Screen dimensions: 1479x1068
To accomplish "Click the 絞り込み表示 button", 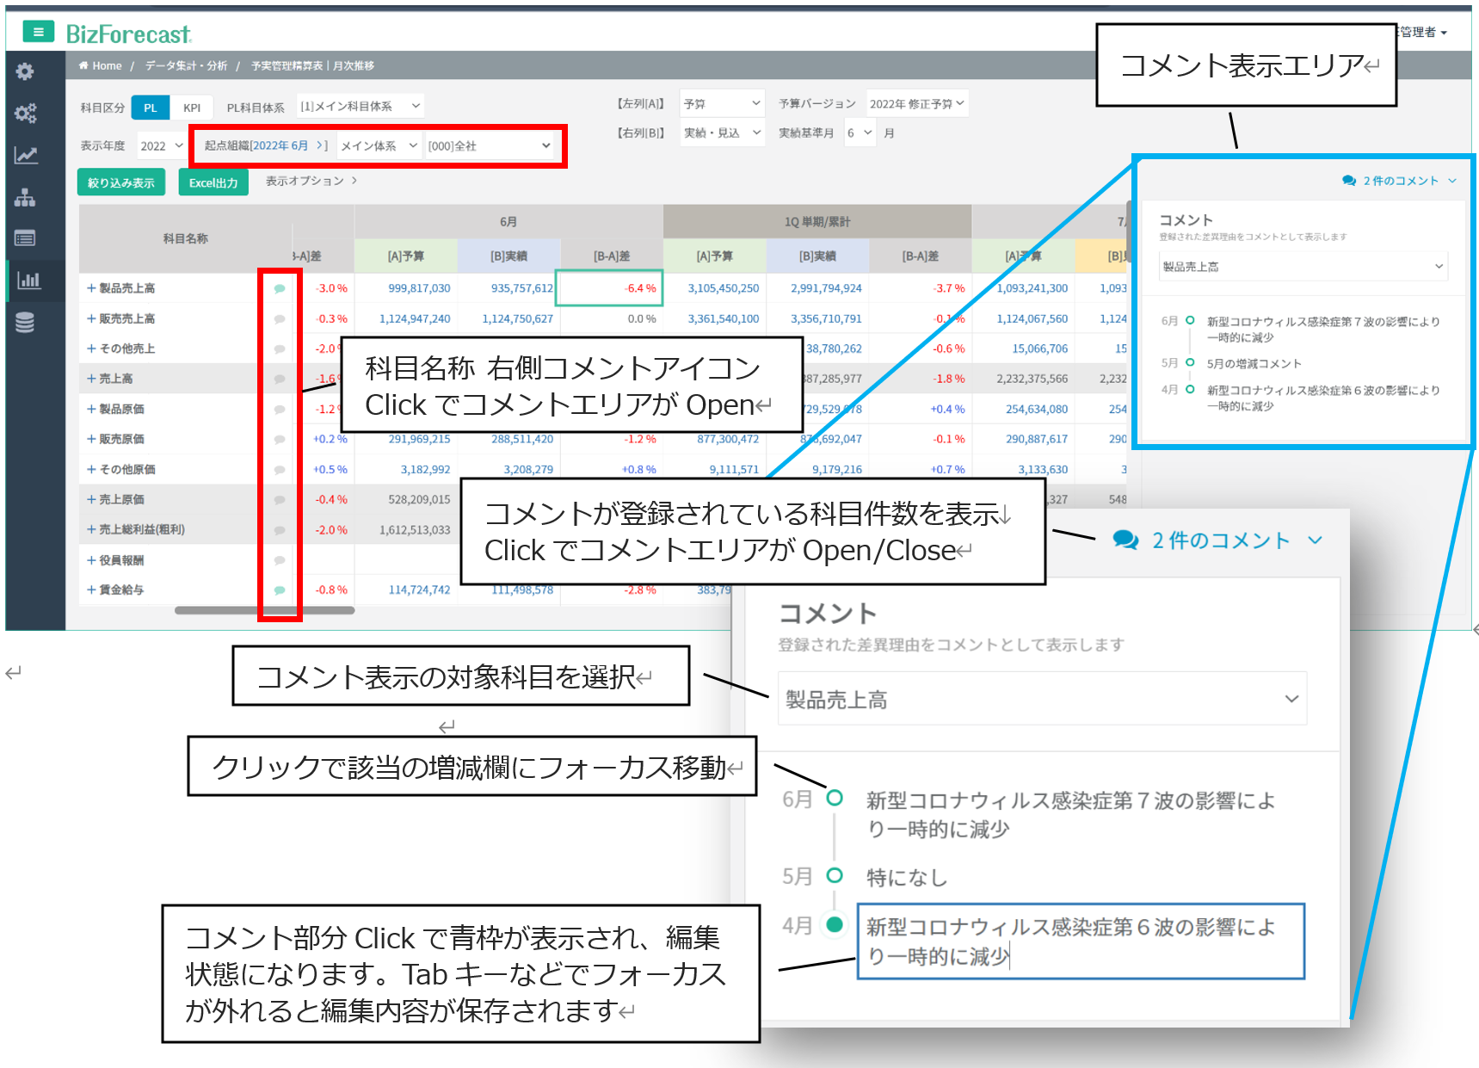I will (x=121, y=182).
